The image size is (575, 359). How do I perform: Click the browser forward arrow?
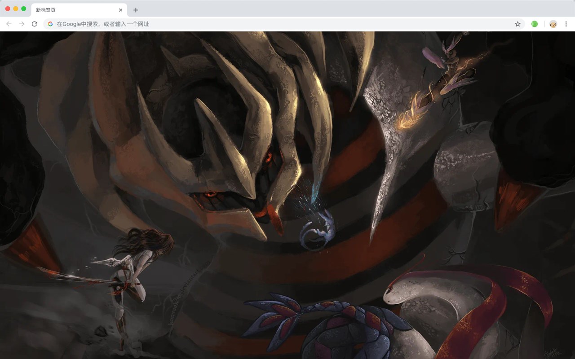tap(22, 24)
